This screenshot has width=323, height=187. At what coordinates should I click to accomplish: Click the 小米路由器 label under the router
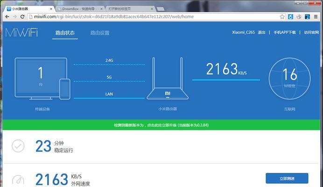(168, 109)
